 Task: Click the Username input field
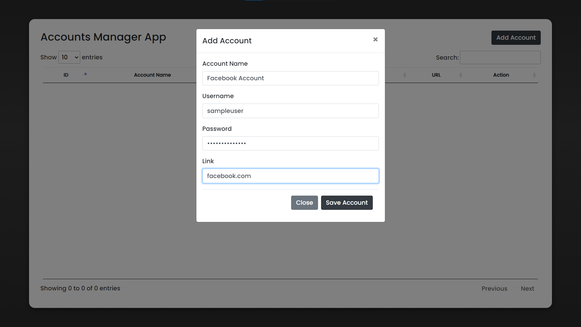290,111
